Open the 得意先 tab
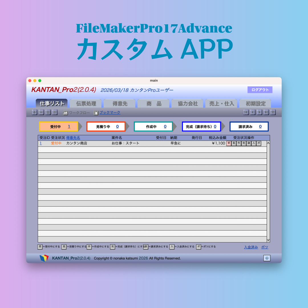 tap(120, 104)
